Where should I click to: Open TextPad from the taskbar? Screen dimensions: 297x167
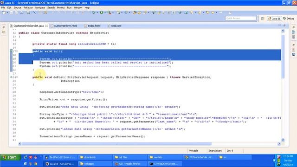(x=60, y=157)
